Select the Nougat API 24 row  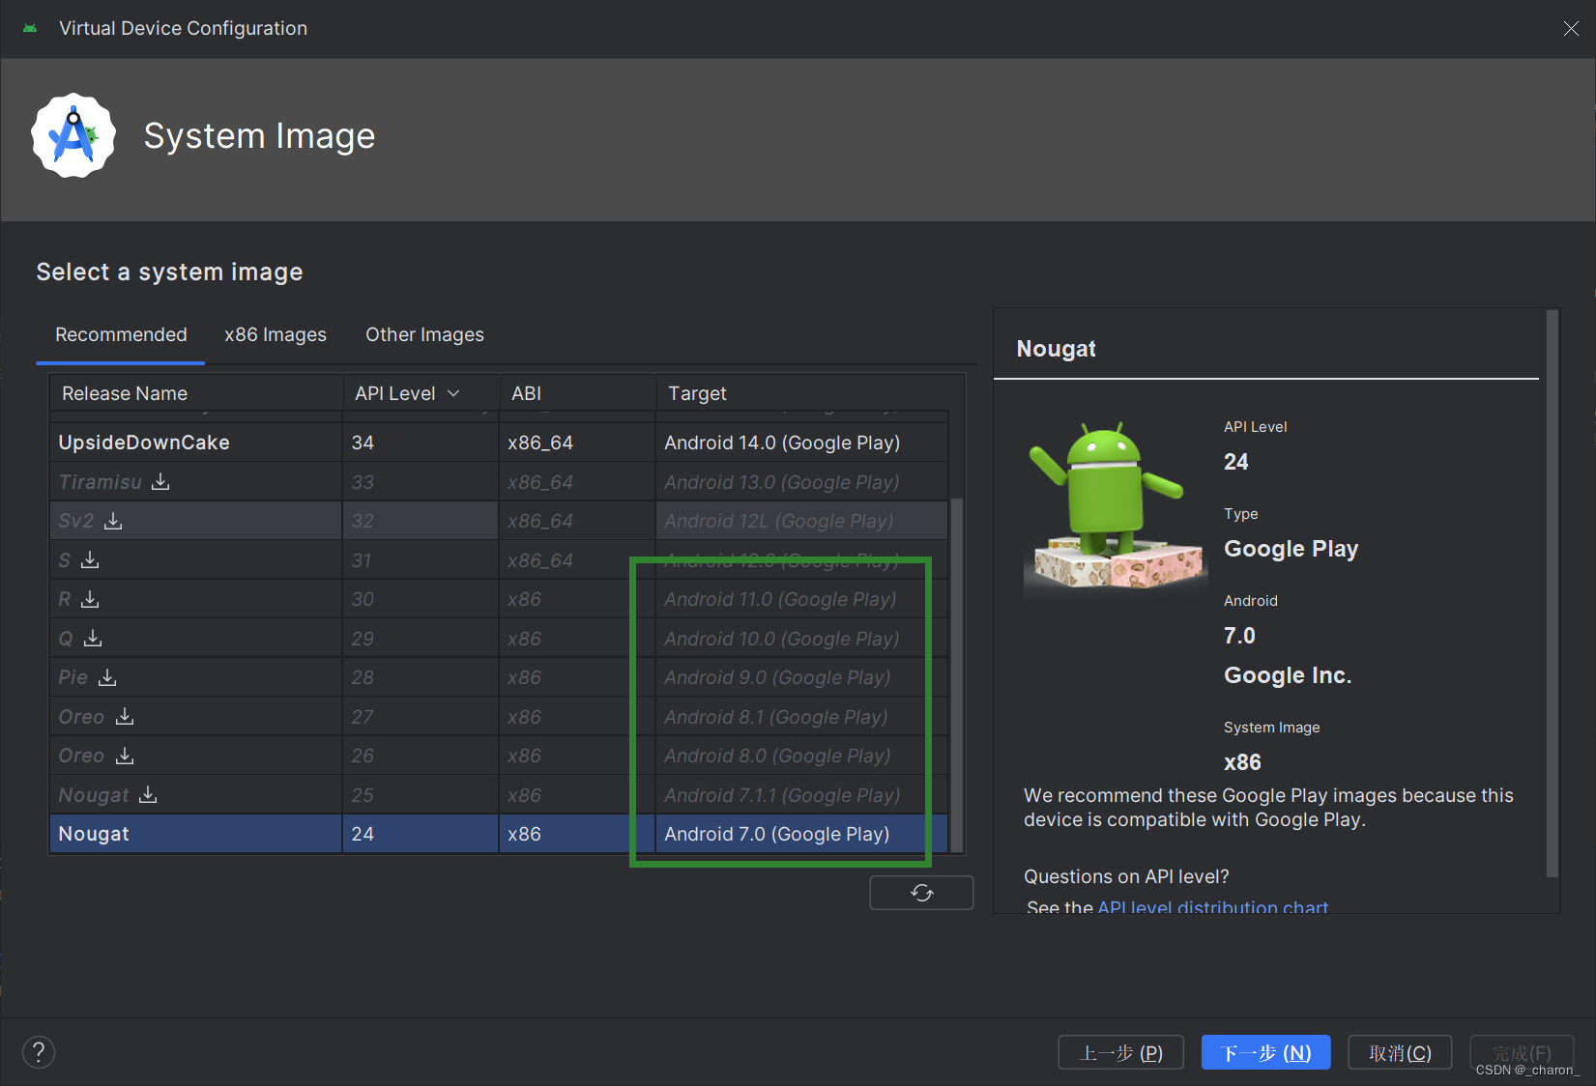[499, 834]
